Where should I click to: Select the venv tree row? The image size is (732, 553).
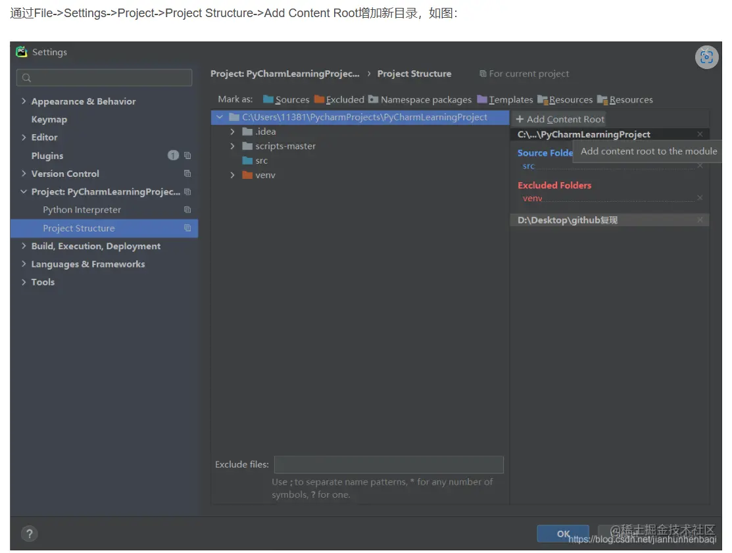point(360,175)
